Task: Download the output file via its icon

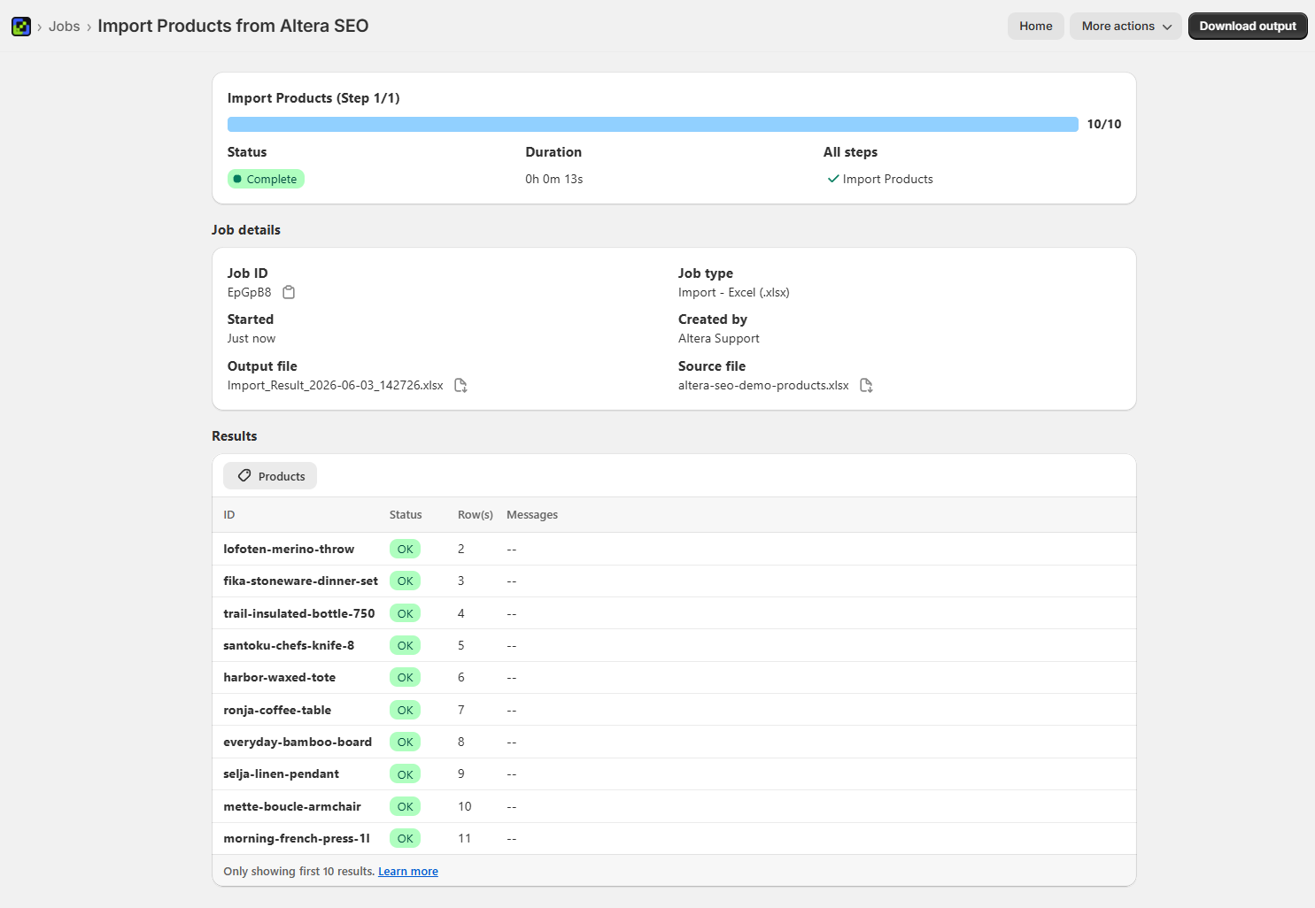Action: (x=460, y=385)
